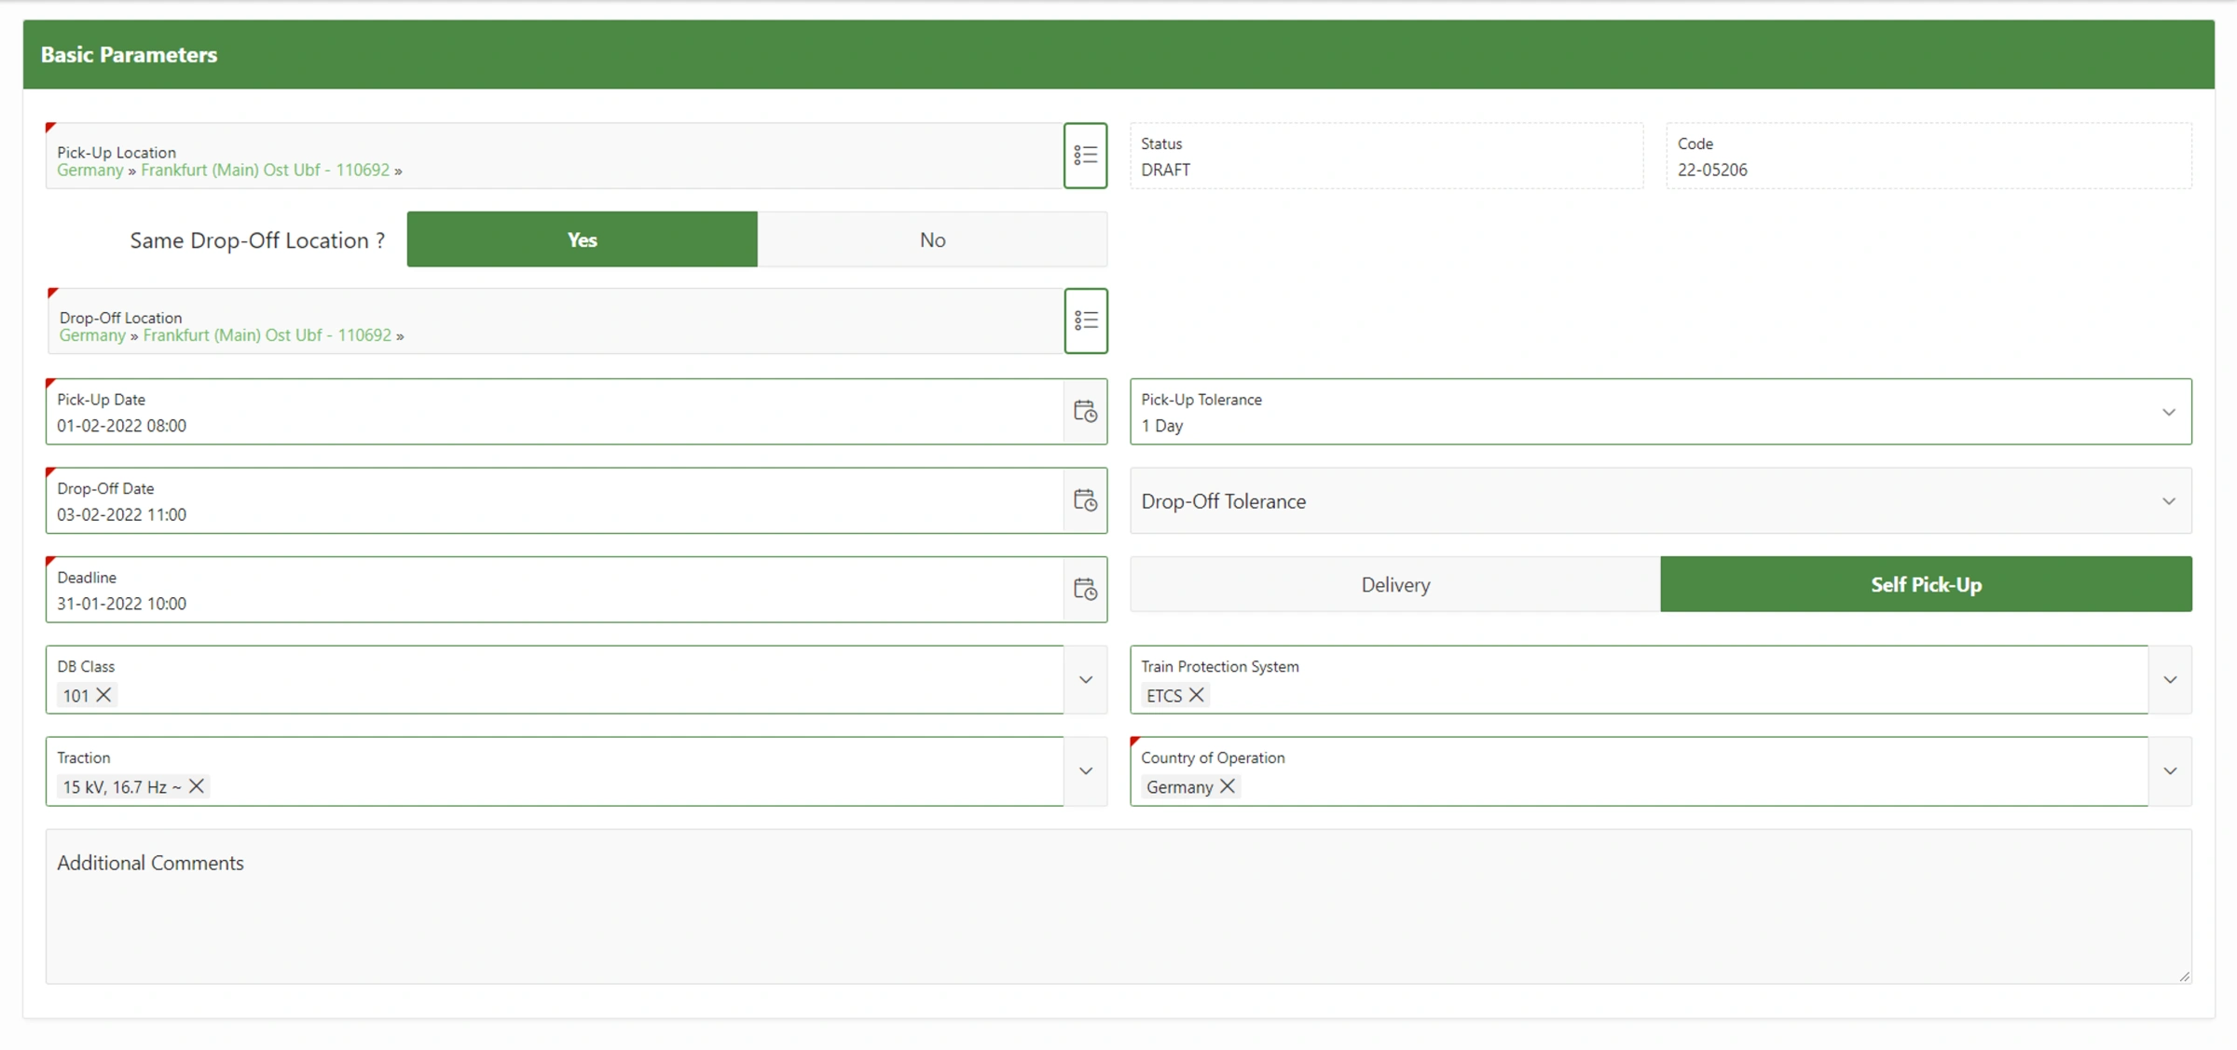This screenshot has height=1050, width=2237.
Task: Select No for same drop-off location
Action: tap(932, 239)
